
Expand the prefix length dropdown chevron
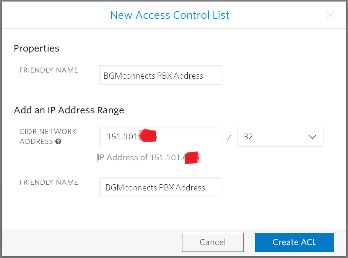coord(312,137)
